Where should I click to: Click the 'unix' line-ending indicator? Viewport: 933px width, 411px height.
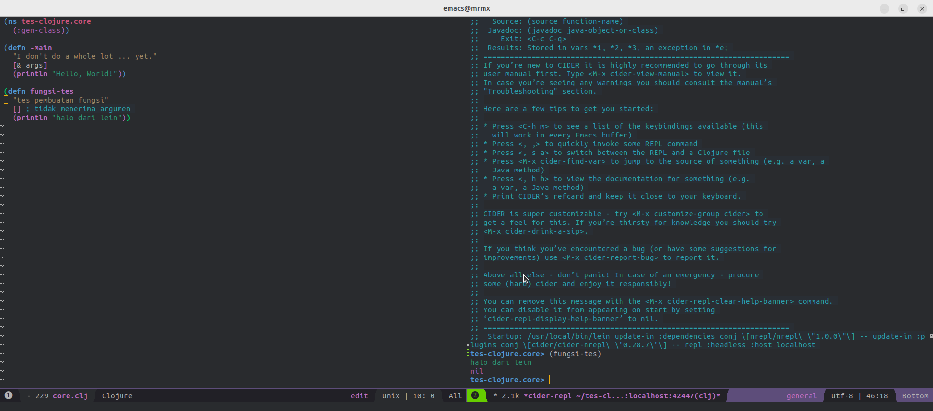[x=391, y=396]
